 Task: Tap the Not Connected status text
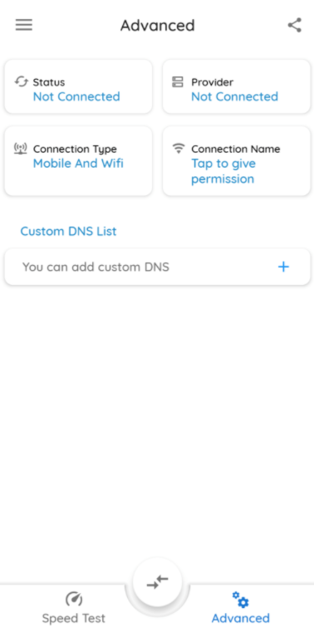pyautogui.click(x=76, y=96)
